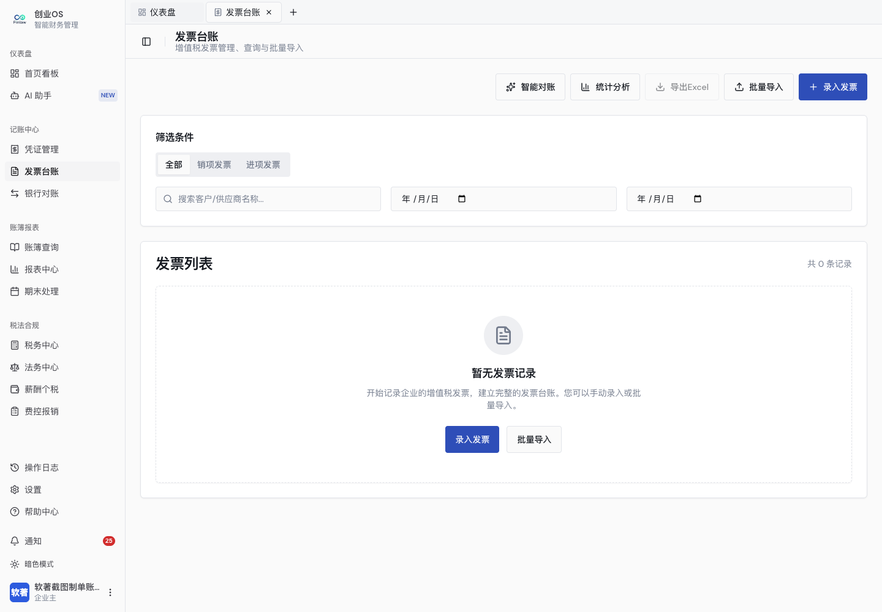The image size is (882, 612).
Task: Click the empty invoice document icon
Action: [503, 335]
